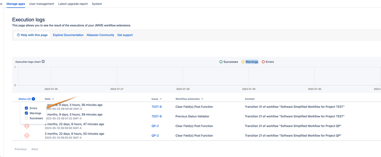Click the Previous pagination button
This screenshot has width=381, height=157.
(21, 149)
